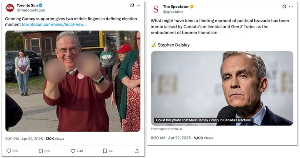Open the torontosun.com/news/local-new link

coord(54,25)
